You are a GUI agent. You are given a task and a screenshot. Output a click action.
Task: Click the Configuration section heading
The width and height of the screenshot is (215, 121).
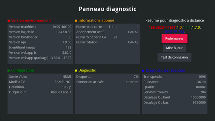click(22, 71)
